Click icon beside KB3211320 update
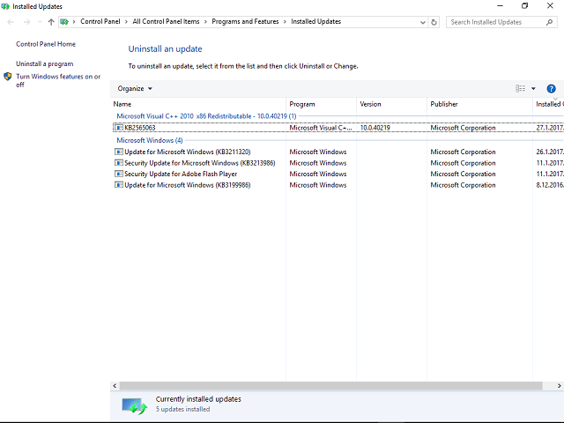The image size is (564, 423). 118,152
